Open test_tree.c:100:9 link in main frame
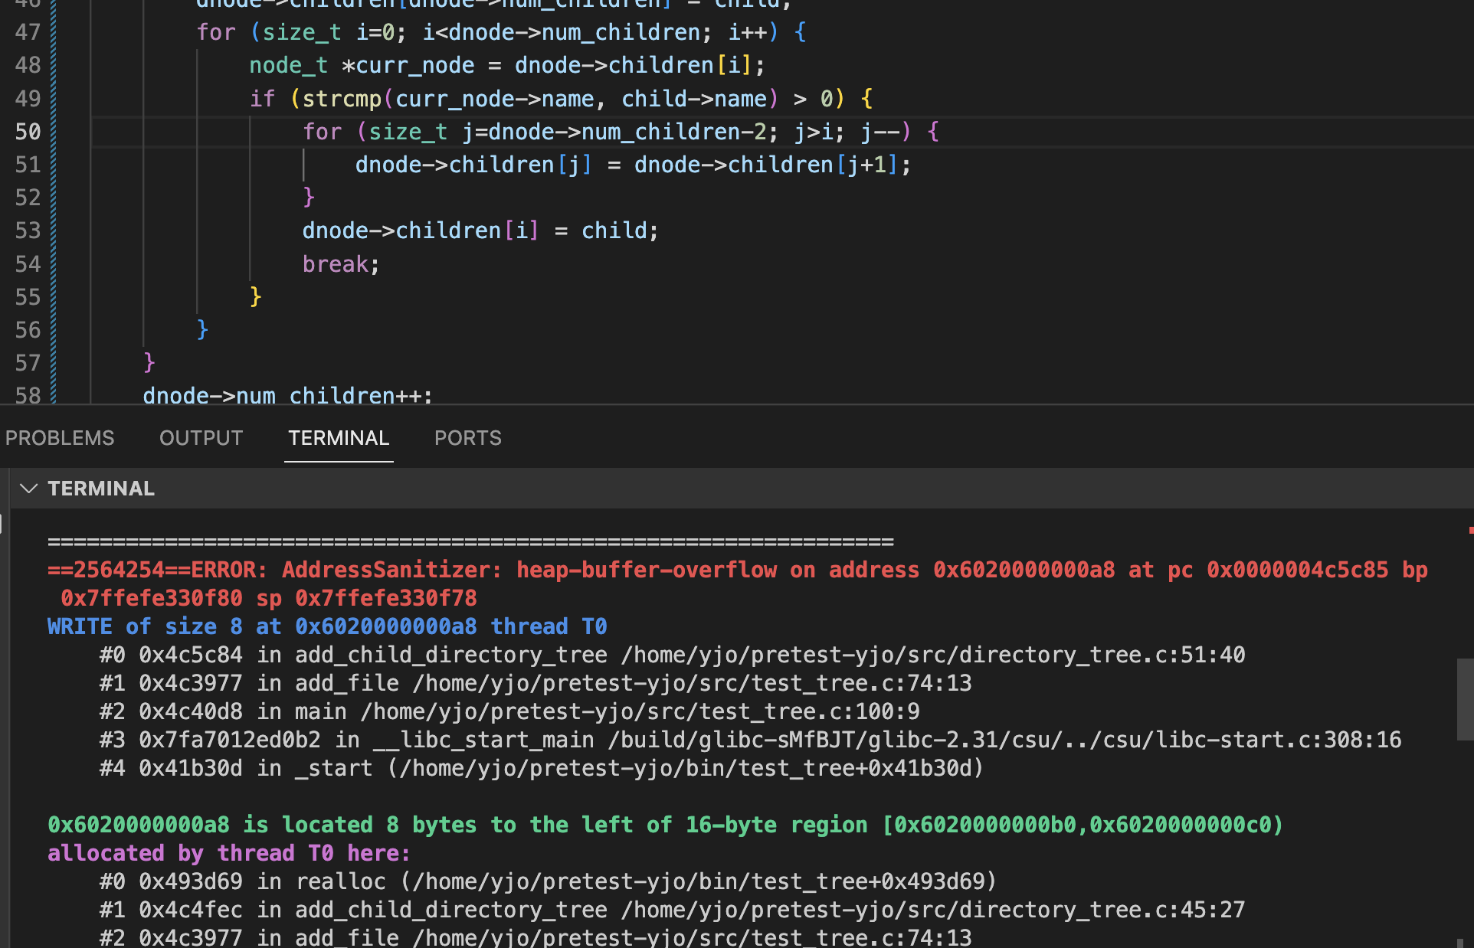Viewport: 1474px width, 948px height. 640,711
